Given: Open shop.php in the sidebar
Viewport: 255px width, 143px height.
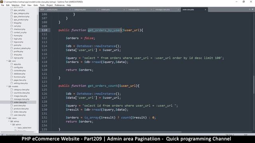Looking at the screenshot, I should click(18, 55).
